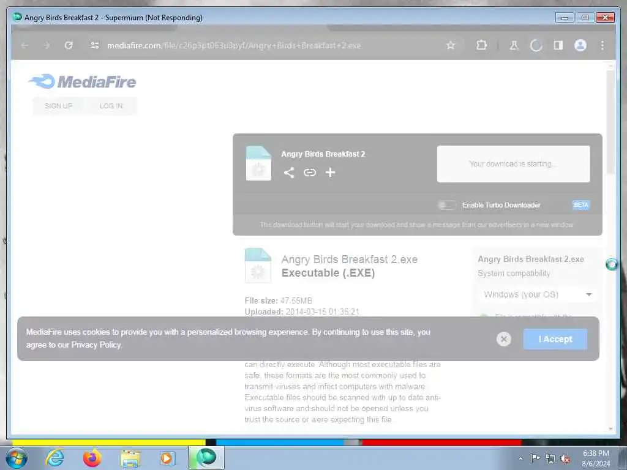Click the LOG IN button
Screen dimensions: 627x470
(x=111, y=106)
